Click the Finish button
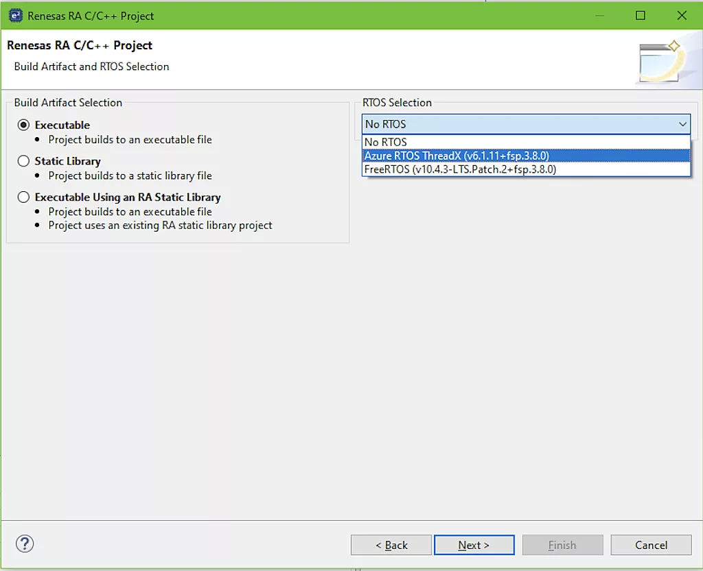The width and height of the screenshot is (703, 571). click(562, 545)
